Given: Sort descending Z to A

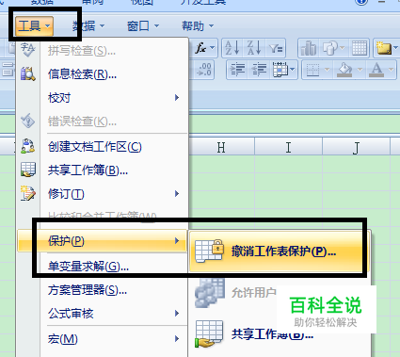Looking at the screenshot, I should (x=254, y=48).
